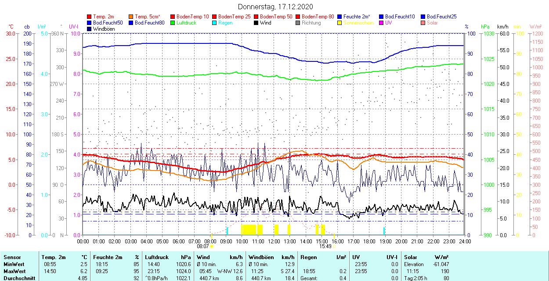The width and height of the screenshot is (549, 281).
Task: Select the Feuchte 2m legend label
Action: [357, 17]
